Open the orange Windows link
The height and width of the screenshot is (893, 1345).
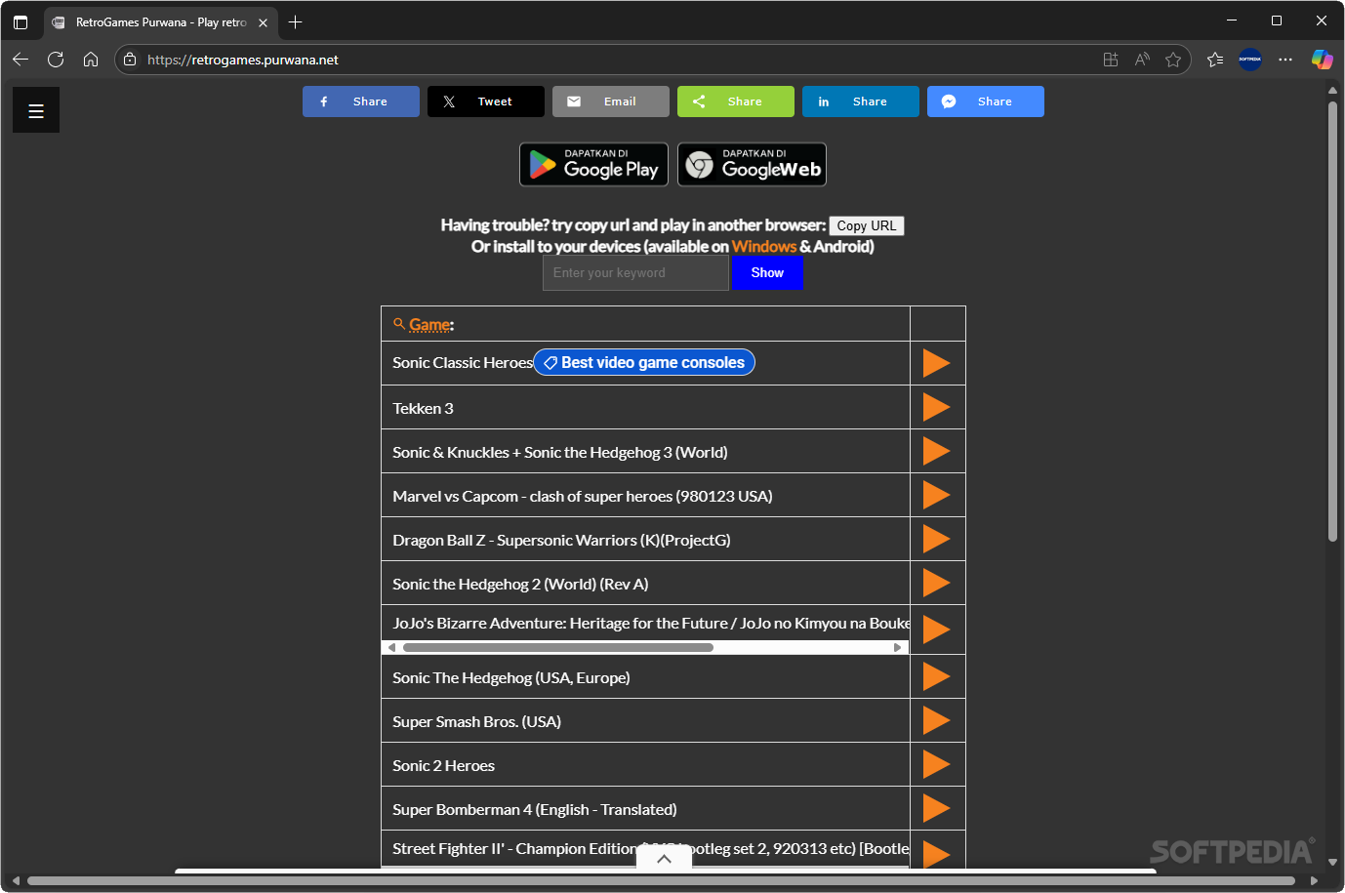coord(764,247)
